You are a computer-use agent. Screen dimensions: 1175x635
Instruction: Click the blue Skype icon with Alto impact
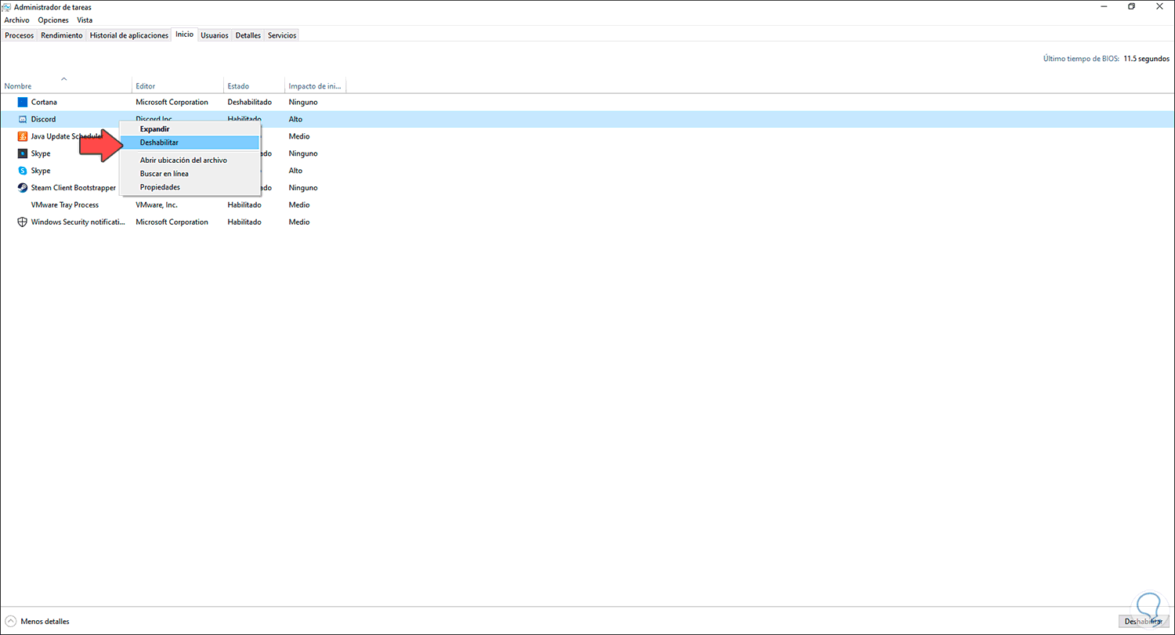(23, 171)
